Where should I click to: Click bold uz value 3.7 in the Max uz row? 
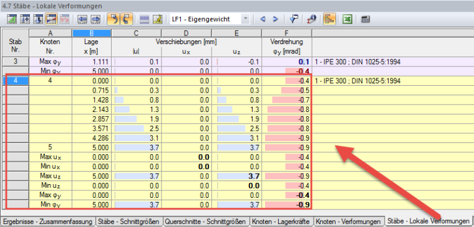click(x=237, y=176)
